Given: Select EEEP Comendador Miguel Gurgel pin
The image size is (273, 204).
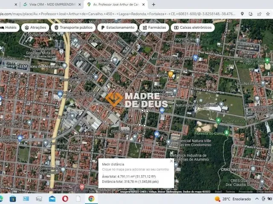Looking at the screenshot, I should point(63,169).
